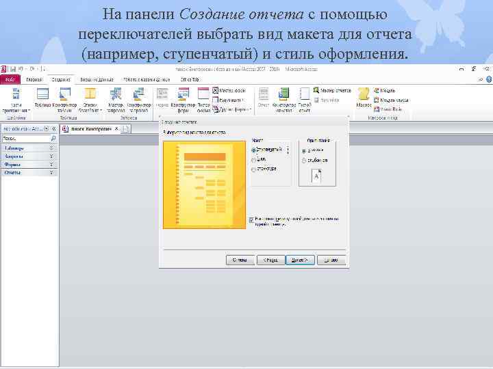
Task: Open Конструктор отчетов
Action: click(x=284, y=100)
